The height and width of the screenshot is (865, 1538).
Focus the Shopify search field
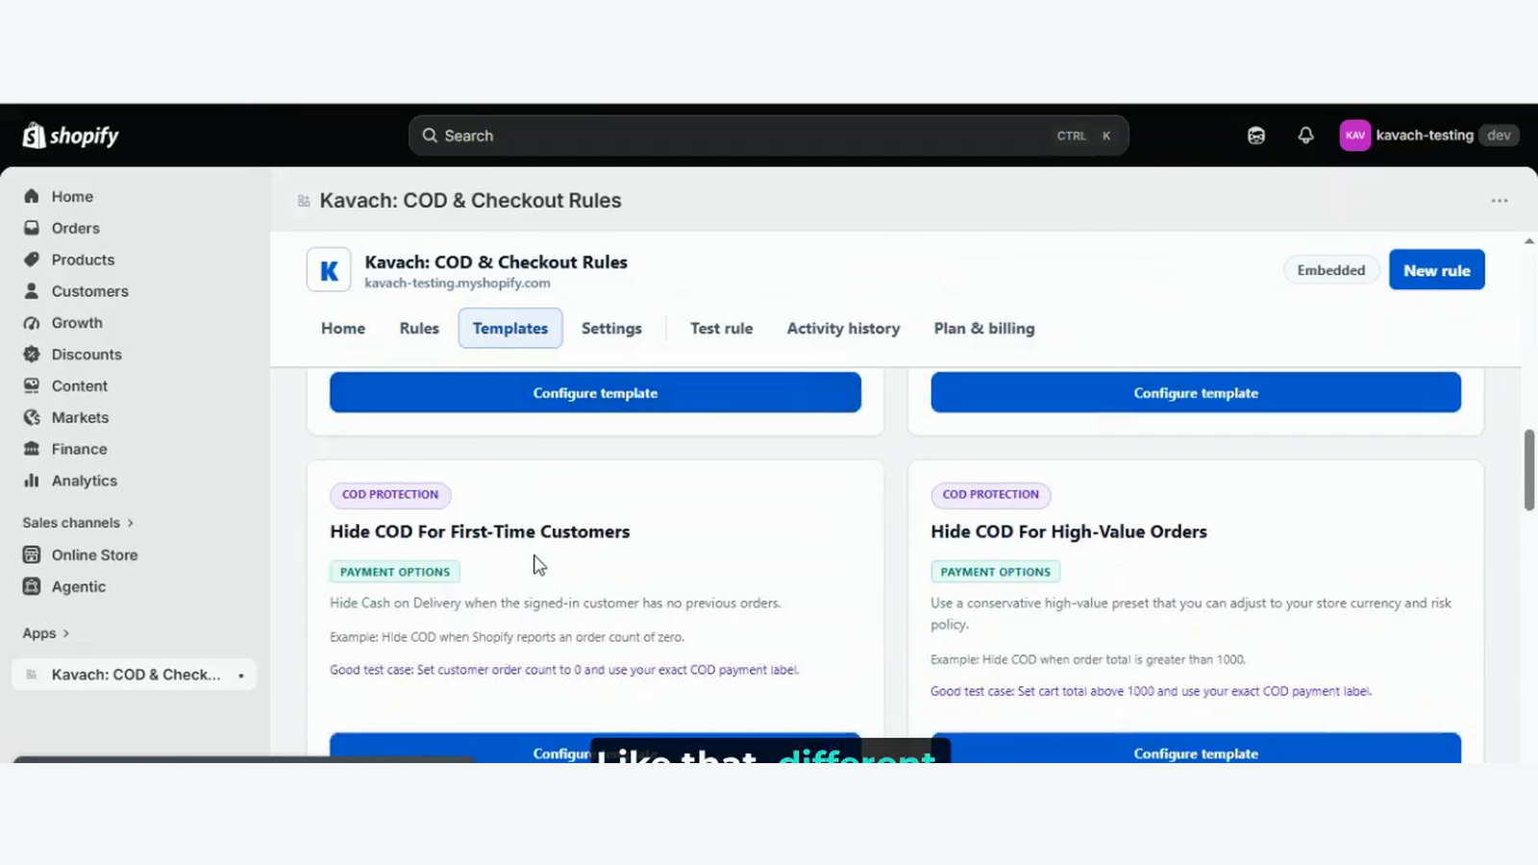(768, 136)
